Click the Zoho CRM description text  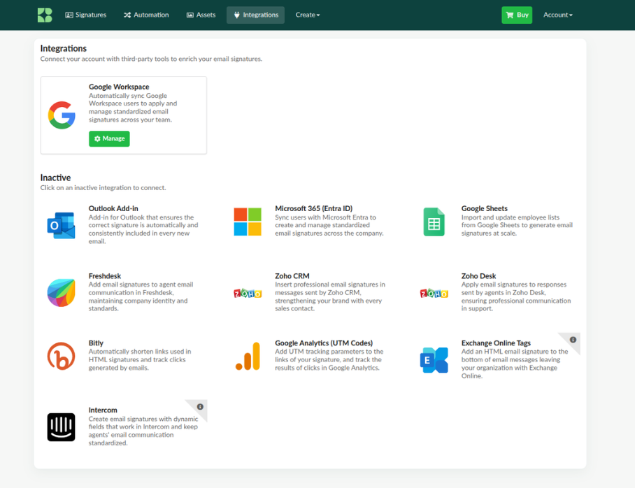point(330,296)
